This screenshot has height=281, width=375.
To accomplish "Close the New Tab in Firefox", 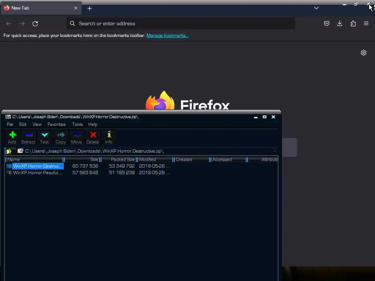I will pyautogui.click(x=76, y=8).
